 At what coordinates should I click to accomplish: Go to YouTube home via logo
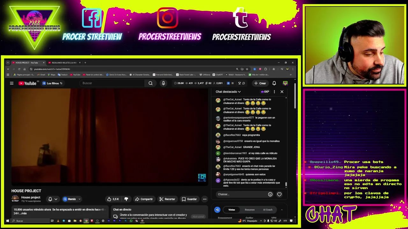click(x=27, y=83)
